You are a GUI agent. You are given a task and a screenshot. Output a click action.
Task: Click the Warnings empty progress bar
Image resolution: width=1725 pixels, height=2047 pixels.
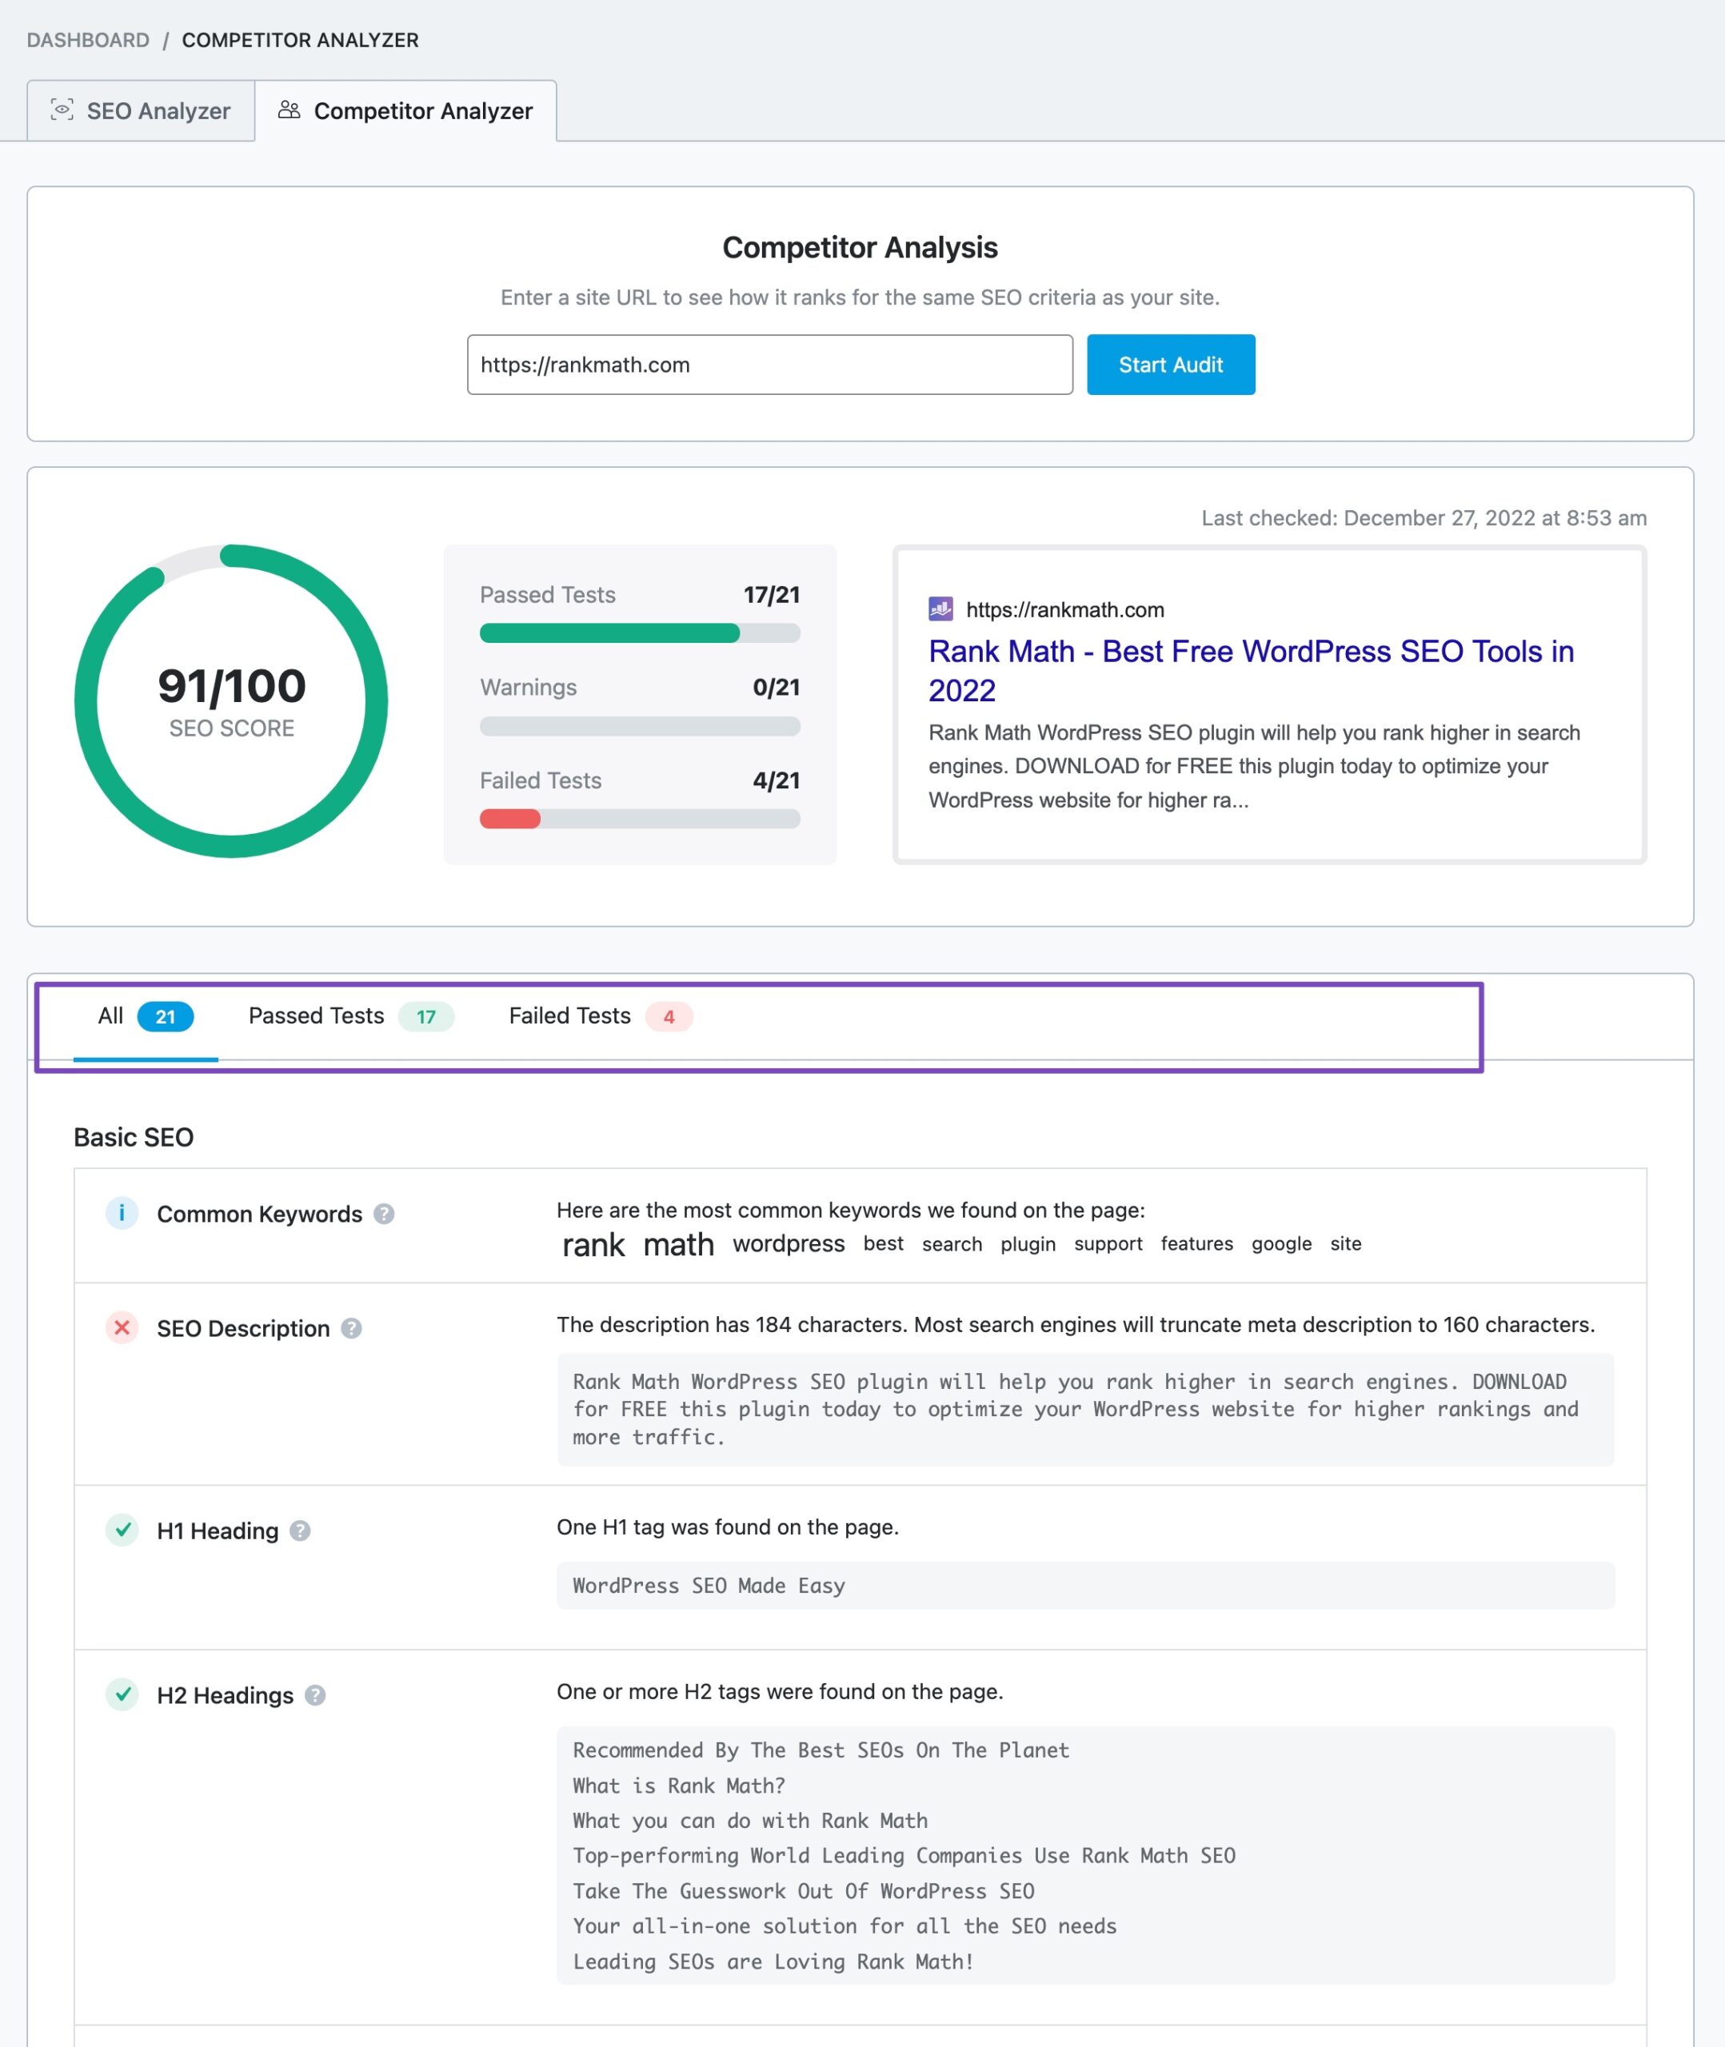[x=640, y=726]
